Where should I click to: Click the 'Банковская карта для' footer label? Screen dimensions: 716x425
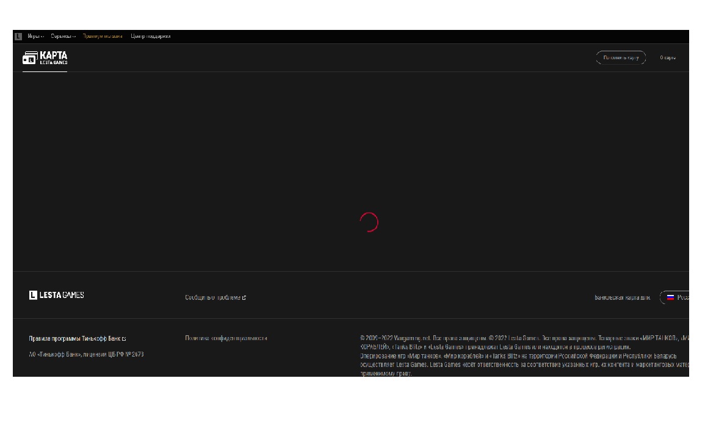click(623, 297)
